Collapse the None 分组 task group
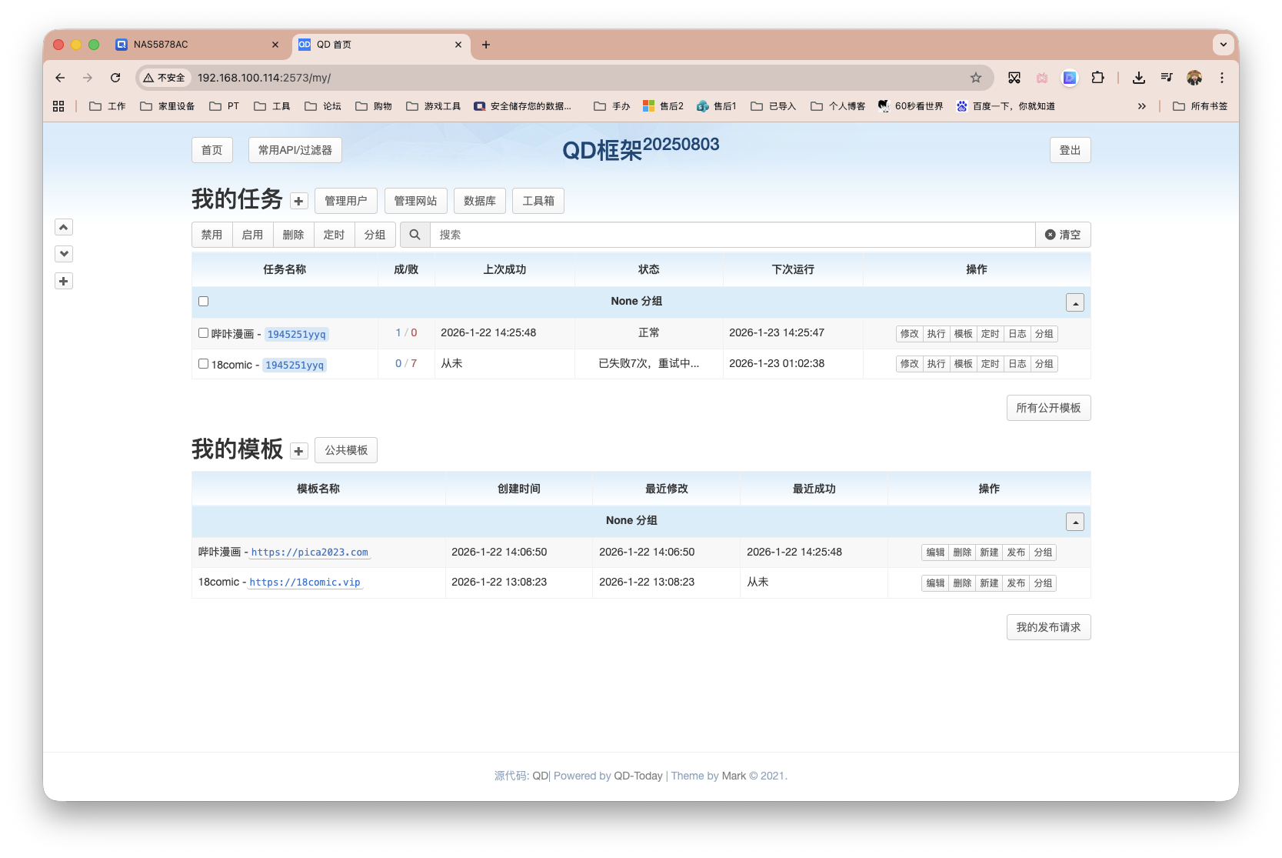Image resolution: width=1282 pixels, height=858 pixels. (1074, 302)
